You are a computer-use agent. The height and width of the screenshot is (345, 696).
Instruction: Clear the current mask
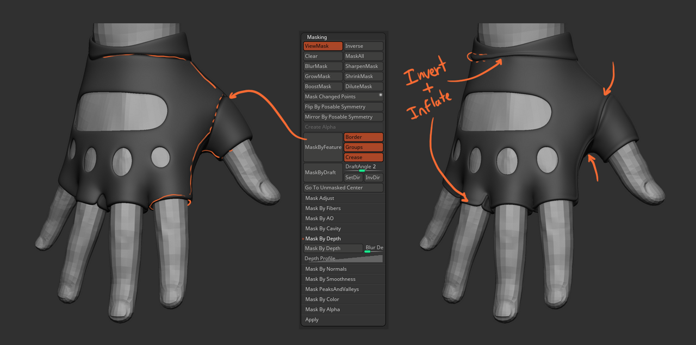pyautogui.click(x=323, y=56)
